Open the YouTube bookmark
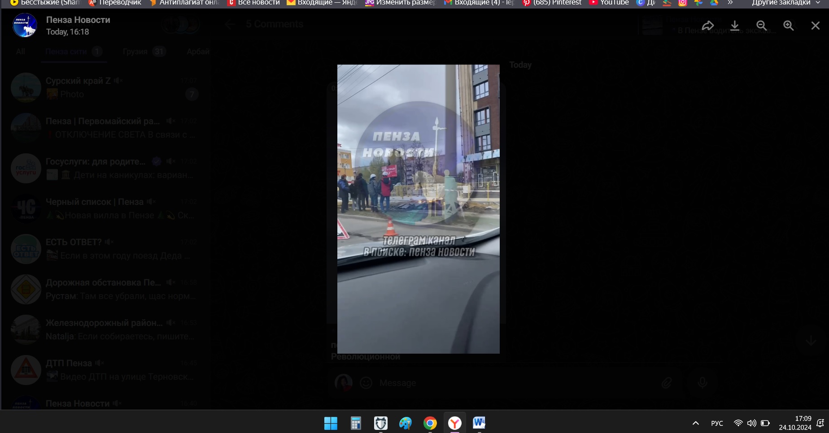This screenshot has height=433, width=829. (609, 3)
